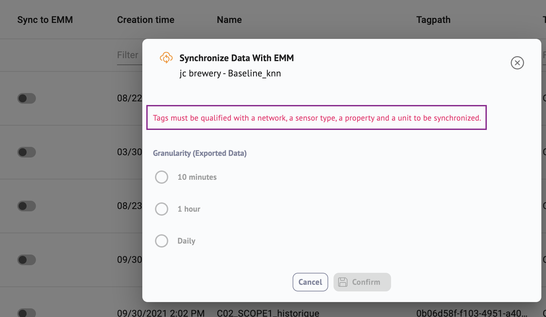The height and width of the screenshot is (317, 546).
Task: Close the Synchronize Data dialog
Action: (x=517, y=63)
